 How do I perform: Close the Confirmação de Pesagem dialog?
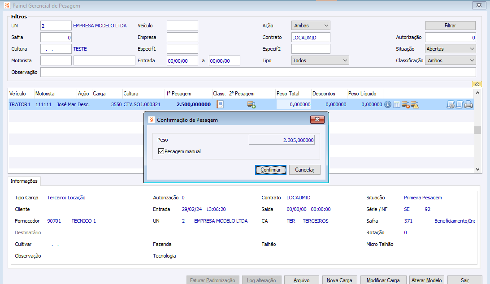pyautogui.click(x=317, y=120)
